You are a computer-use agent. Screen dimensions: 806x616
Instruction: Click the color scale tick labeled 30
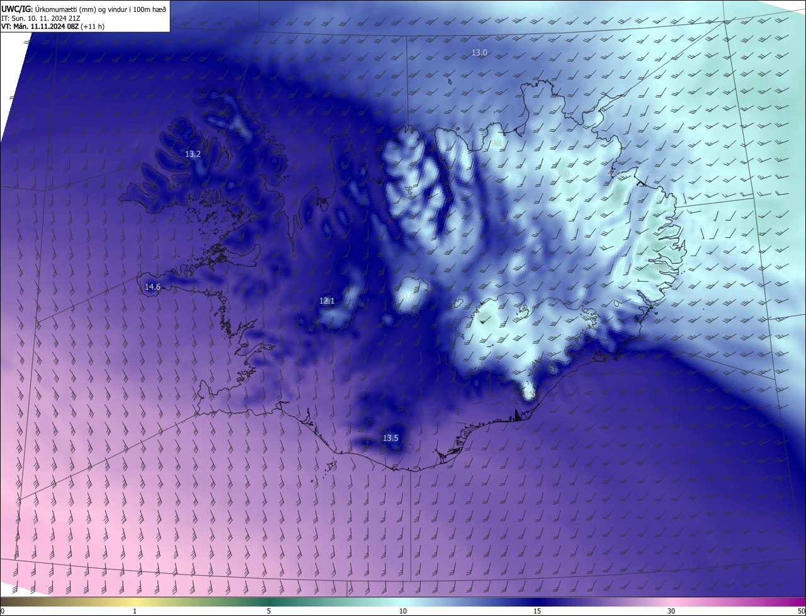click(x=671, y=611)
